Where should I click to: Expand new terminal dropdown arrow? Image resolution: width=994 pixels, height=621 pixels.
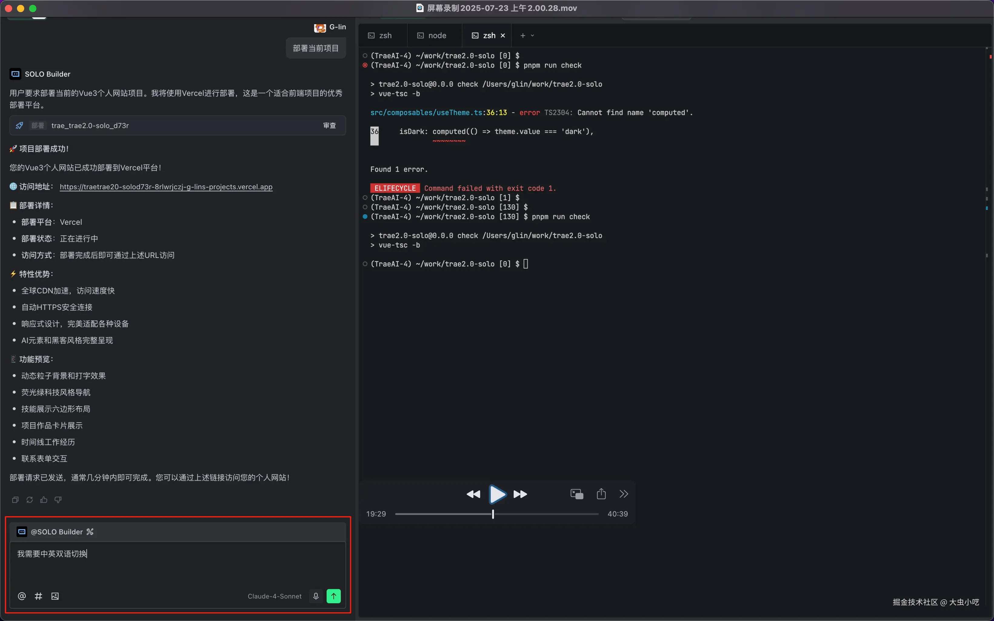533,36
